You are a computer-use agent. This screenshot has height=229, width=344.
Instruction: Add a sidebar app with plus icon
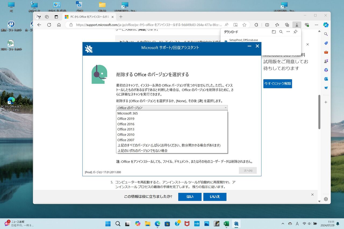(x=326, y=102)
